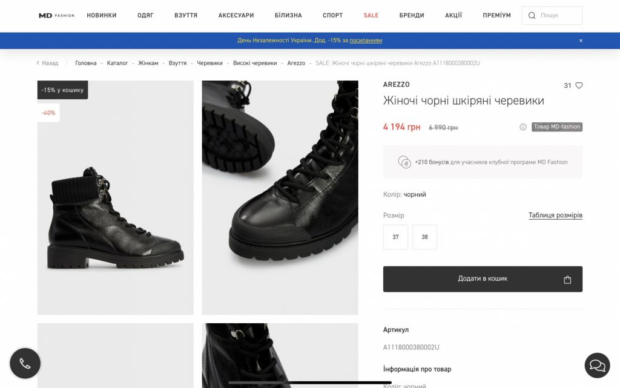Open the Акції menu
The width and height of the screenshot is (620, 388).
click(x=453, y=15)
